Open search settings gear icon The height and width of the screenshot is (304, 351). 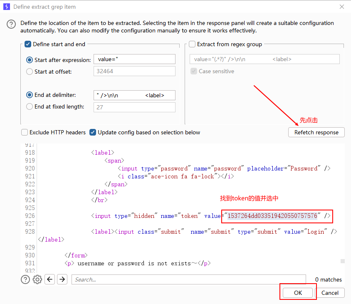pyautogui.click(x=37, y=279)
